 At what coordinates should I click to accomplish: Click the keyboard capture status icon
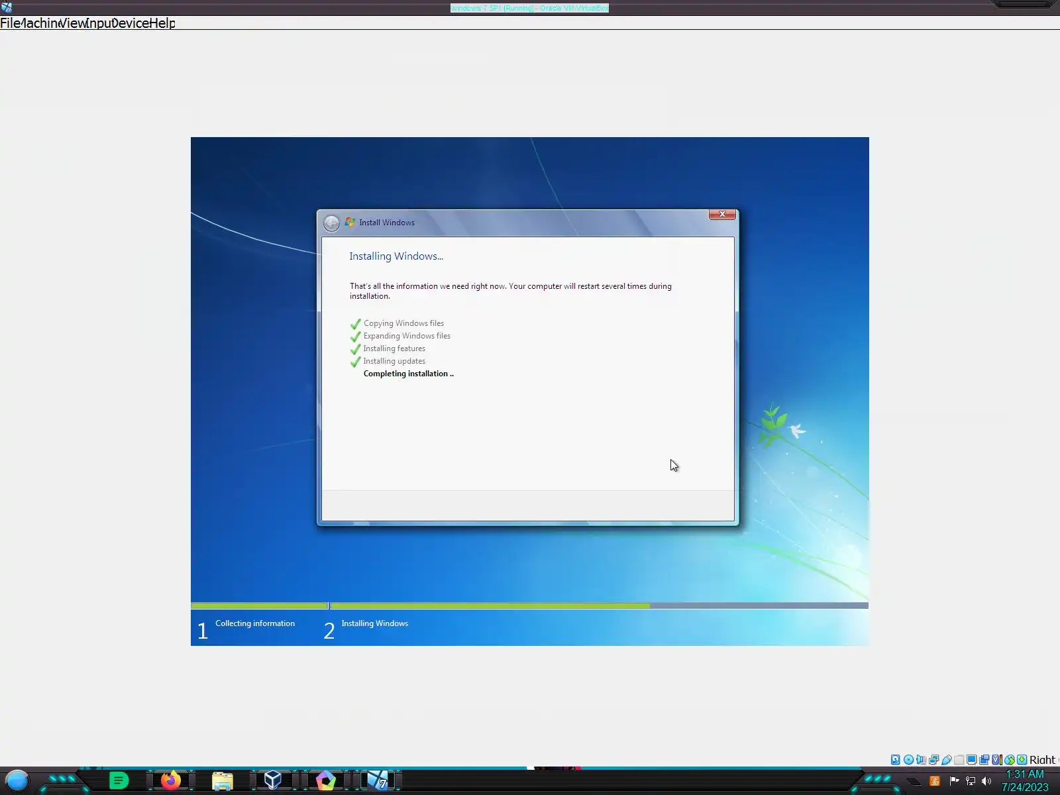click(1022, 760)
